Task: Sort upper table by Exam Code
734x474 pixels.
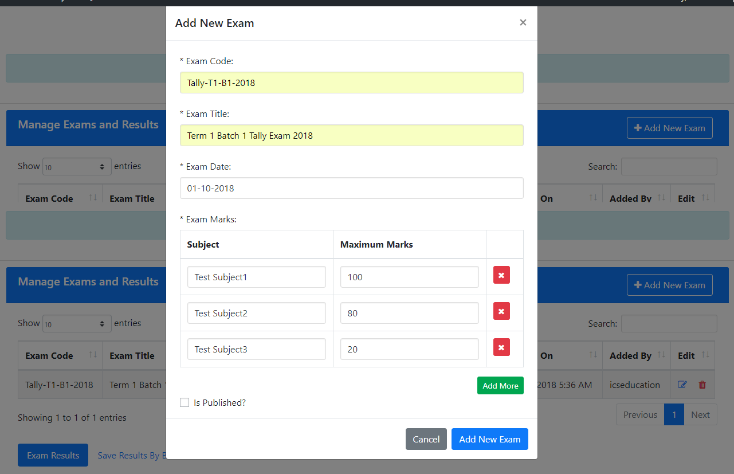Action: [60, 195]
